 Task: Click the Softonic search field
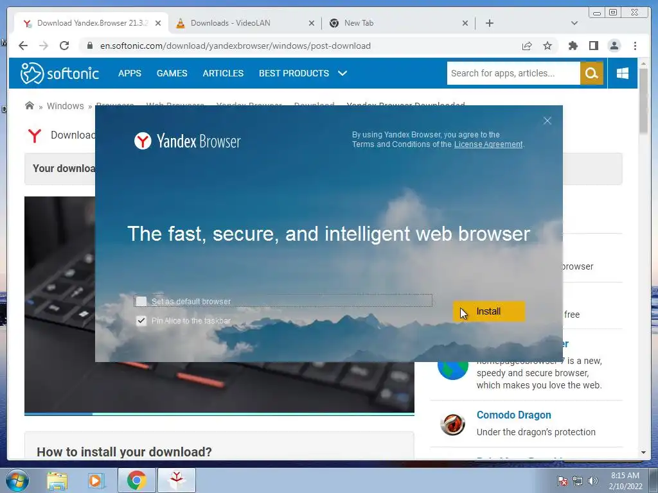point(513,73)
